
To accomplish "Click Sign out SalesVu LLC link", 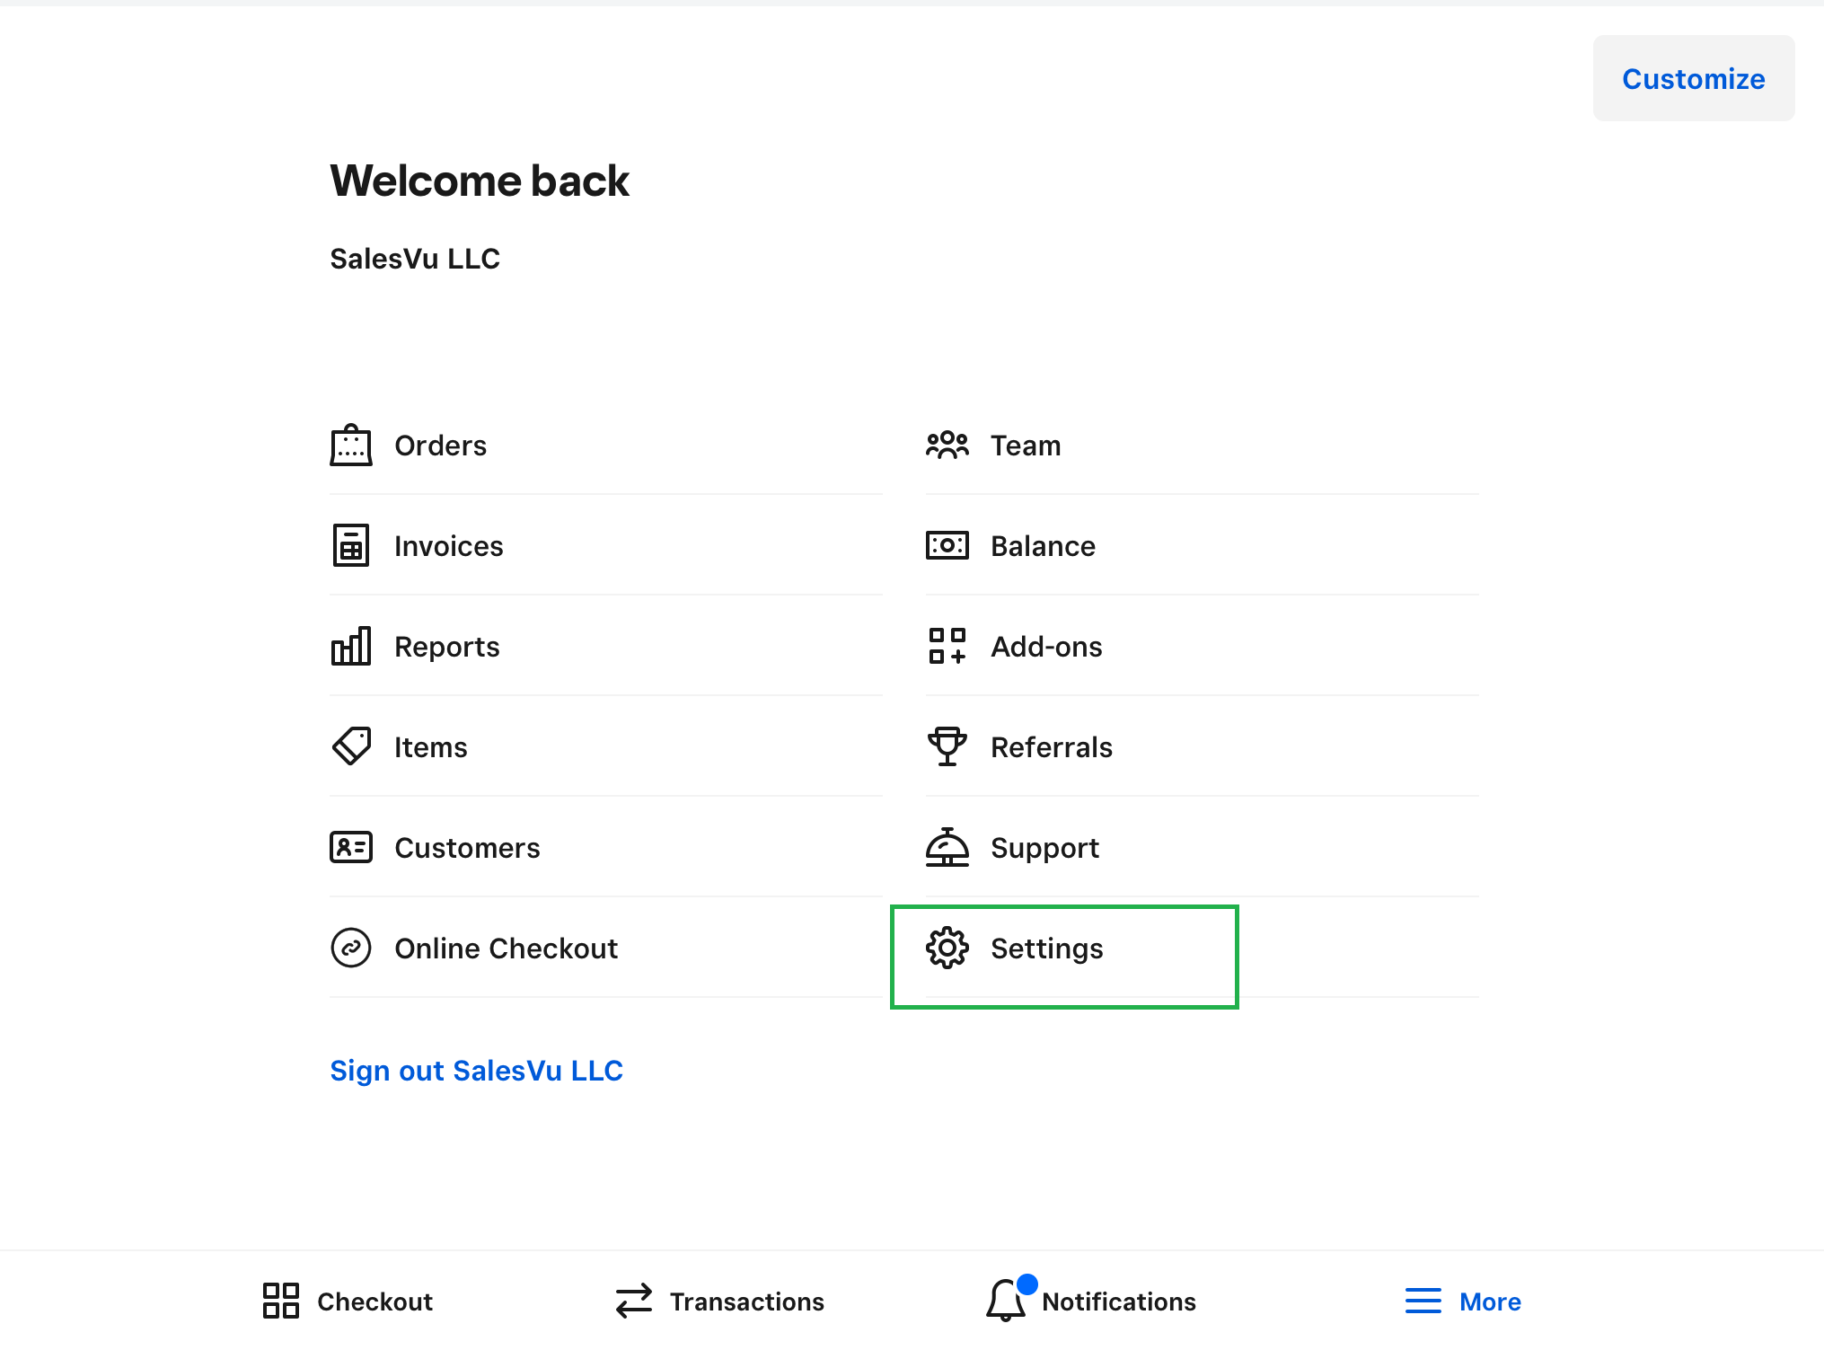I will pyautogui.click(x=476, y=1071).
